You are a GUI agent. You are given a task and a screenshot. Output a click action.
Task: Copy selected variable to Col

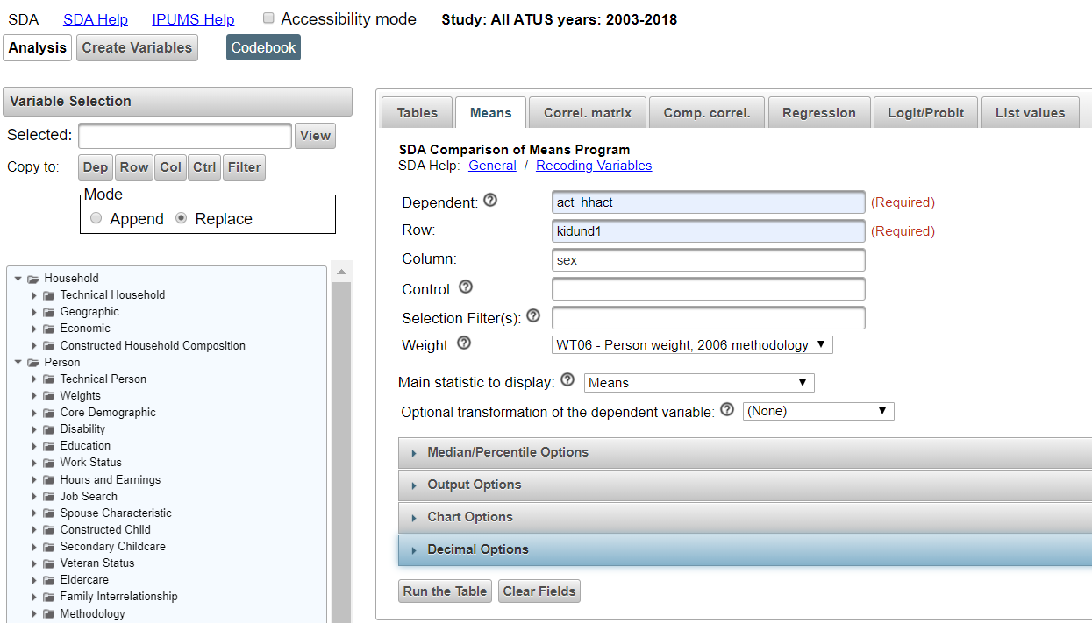(x=170, y=167)
